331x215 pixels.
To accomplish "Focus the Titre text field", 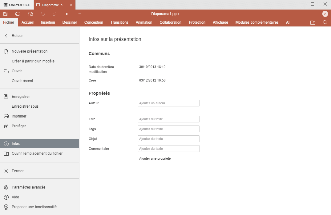I will 168,119.
